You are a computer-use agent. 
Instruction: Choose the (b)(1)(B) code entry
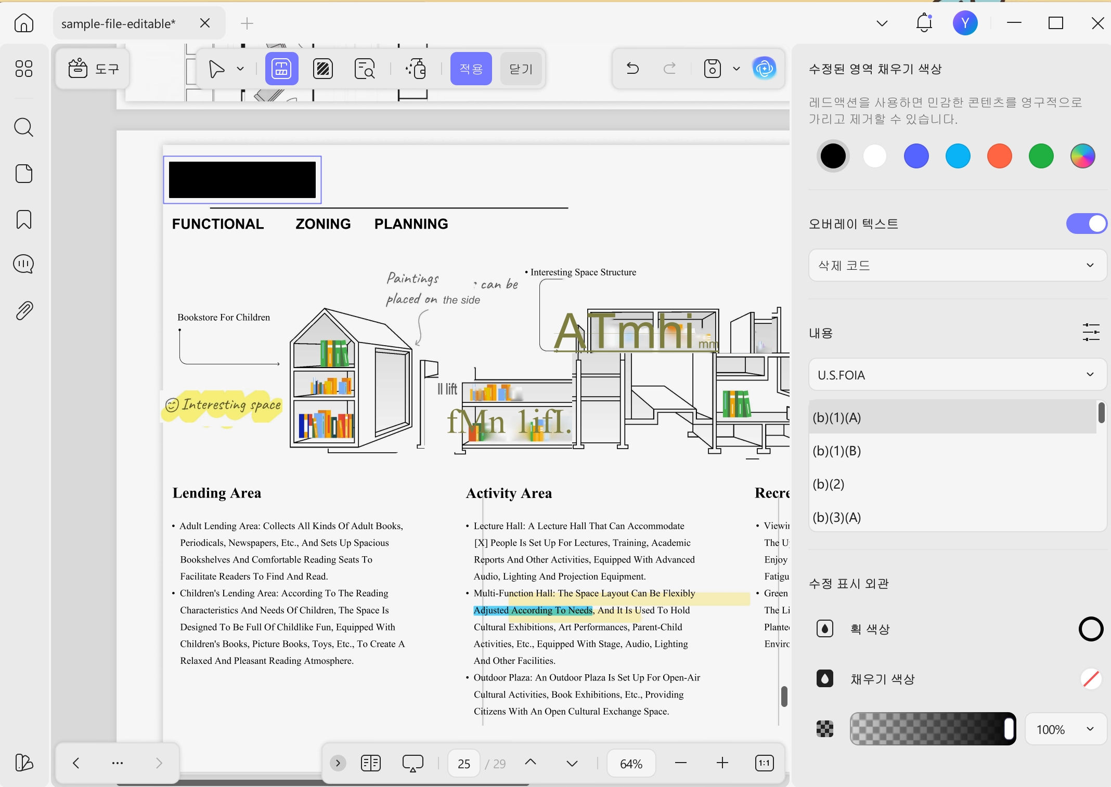952,451
